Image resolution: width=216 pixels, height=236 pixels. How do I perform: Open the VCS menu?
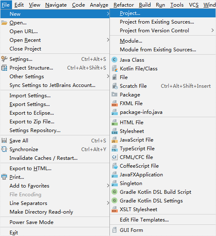click(194, 5)
